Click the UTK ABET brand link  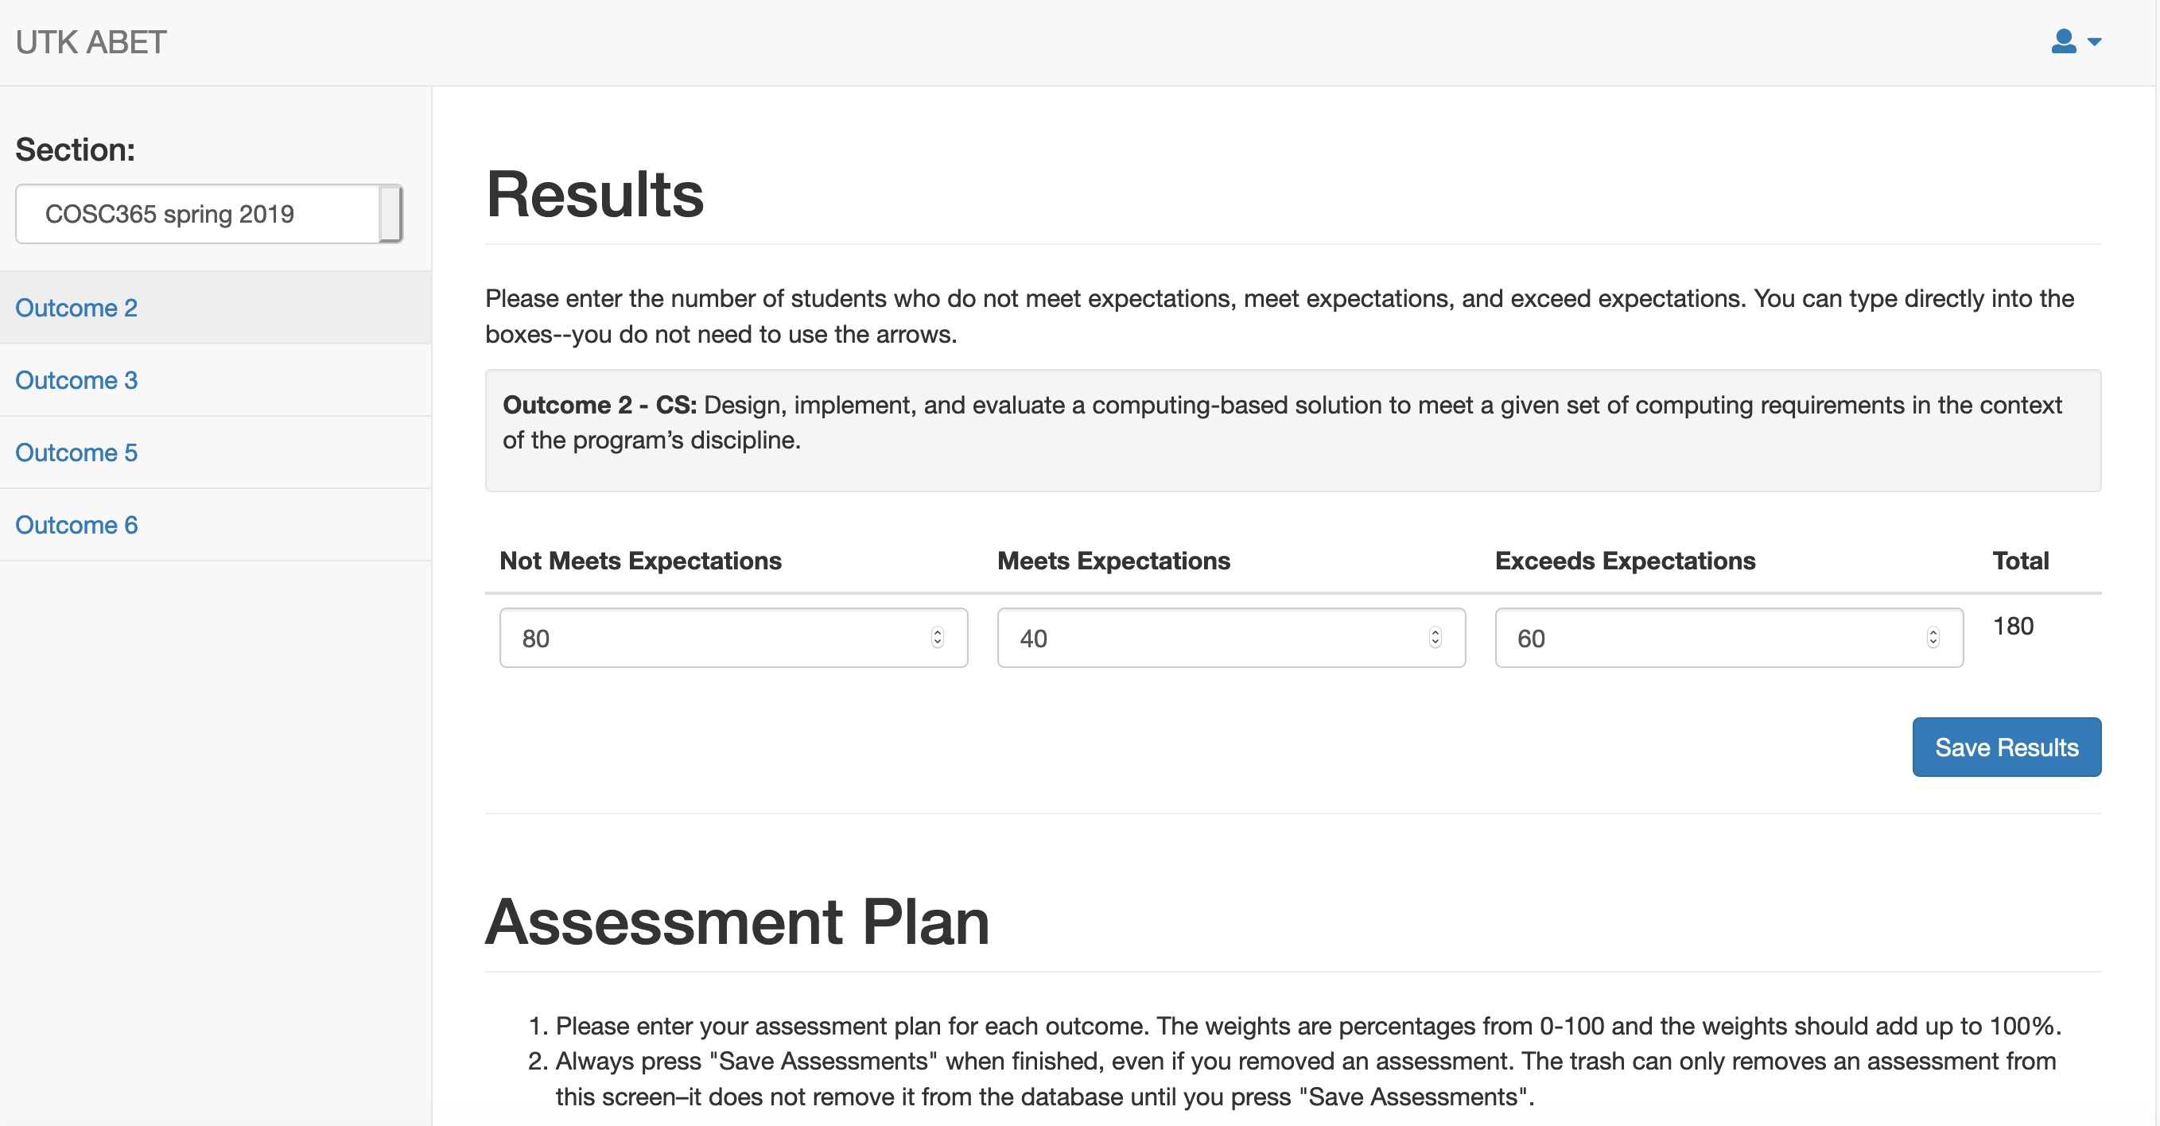pyautogui.click(x=91, y=42)
